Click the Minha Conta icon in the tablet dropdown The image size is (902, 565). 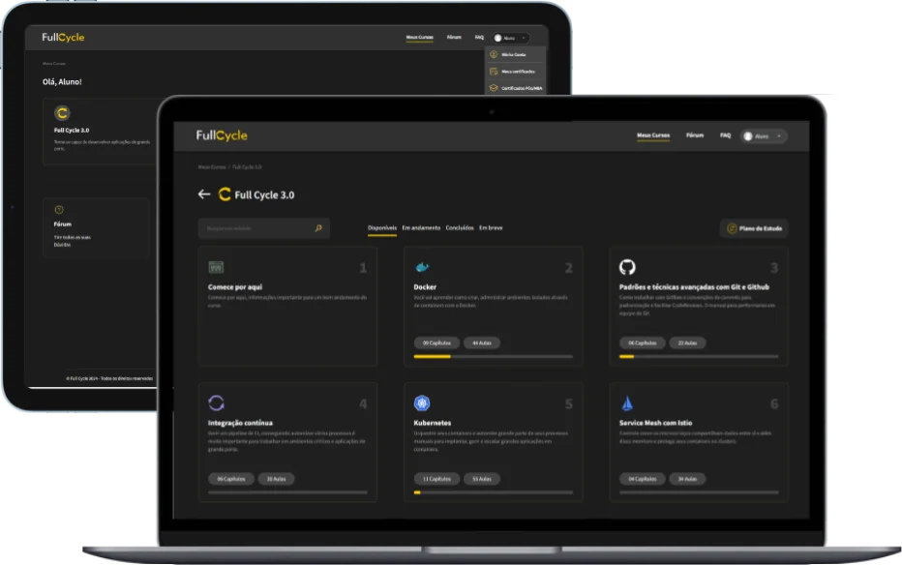click(x=494, y=54)
